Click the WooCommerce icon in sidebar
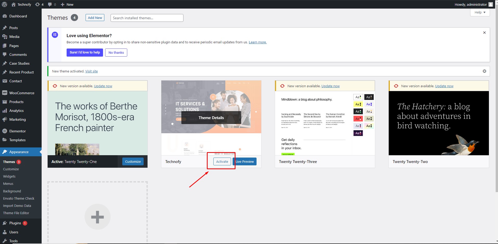Screen dimensions: 498x244 5,93
